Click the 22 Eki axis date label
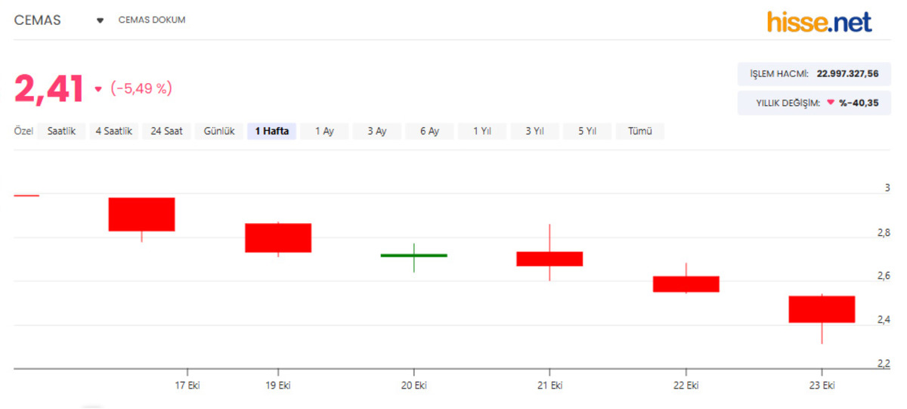Viewport: 907px width, 409px height. pos(686,385)
